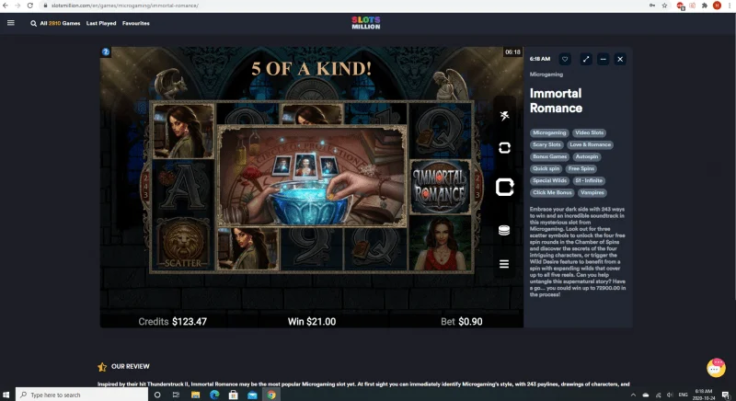Viewport: 736px width, 401px height.
Task: Open Windows Start menu
Action: click(x=6, y=395)
